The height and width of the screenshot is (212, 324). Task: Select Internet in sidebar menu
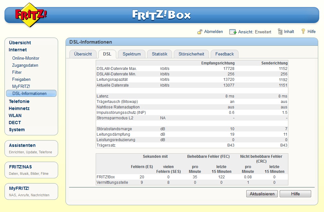[18, 50]
